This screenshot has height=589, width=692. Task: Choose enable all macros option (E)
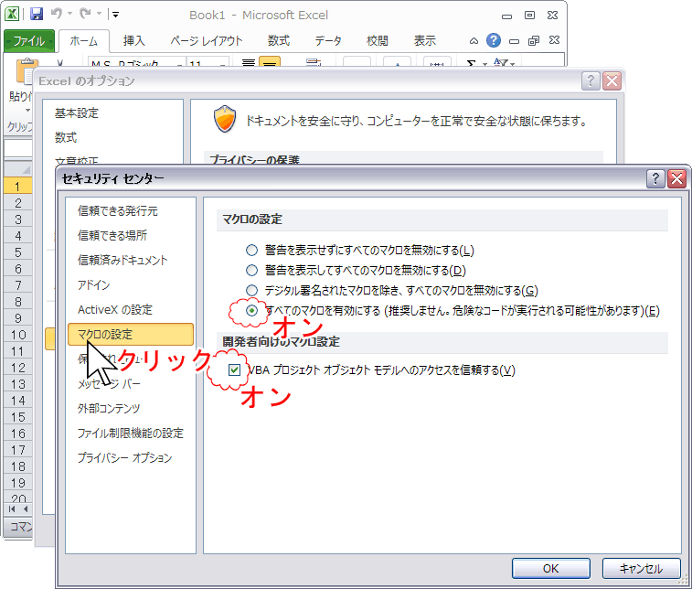click(251, 311)
